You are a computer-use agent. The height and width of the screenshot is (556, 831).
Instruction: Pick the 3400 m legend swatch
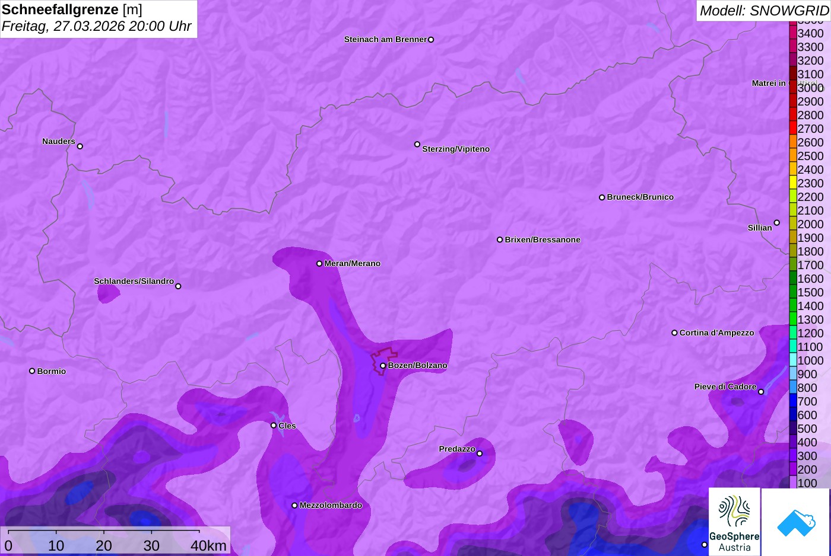(x=793, y=33)
